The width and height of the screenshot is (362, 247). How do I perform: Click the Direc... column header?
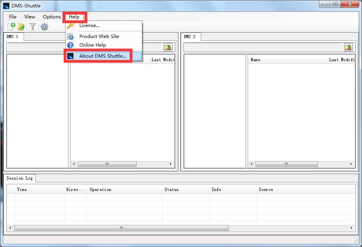pyautogui.click(x=76, y=190)
